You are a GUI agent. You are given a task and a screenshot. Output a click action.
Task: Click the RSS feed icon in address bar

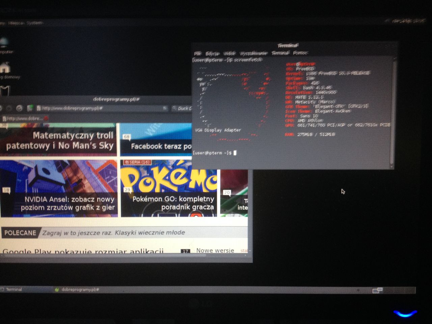[165, 108]
